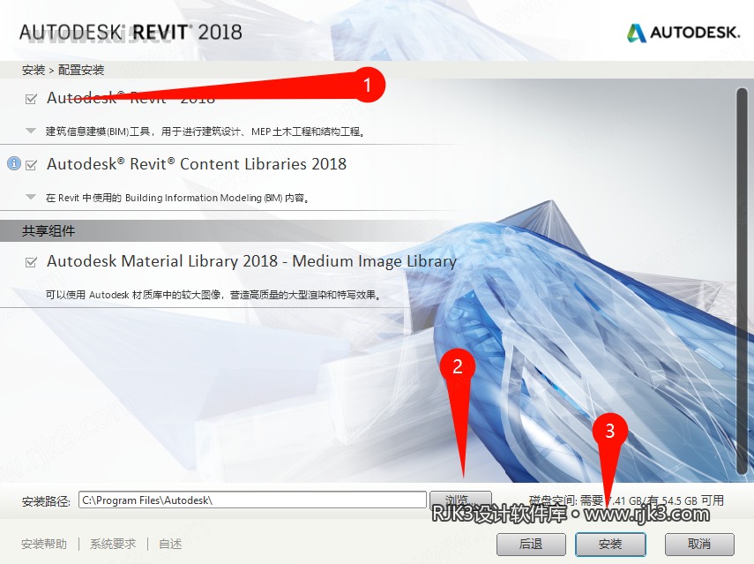Click the 共享组件 section header
Viewport: 754px width, 564px height.
pos(49,231)
